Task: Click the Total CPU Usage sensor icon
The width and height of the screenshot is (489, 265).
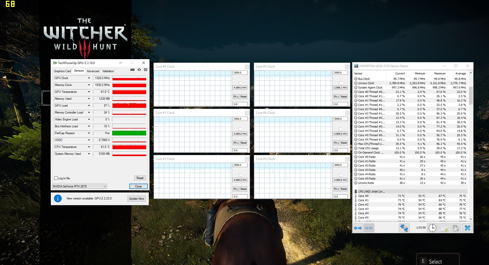Action: click(x=356, y=148)
